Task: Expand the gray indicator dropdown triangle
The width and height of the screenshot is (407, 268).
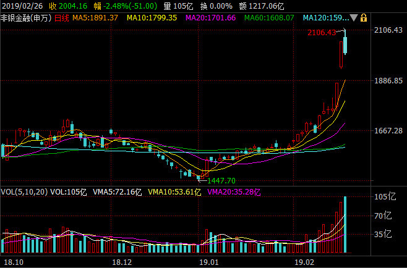Action: click(x=354, y=18)
